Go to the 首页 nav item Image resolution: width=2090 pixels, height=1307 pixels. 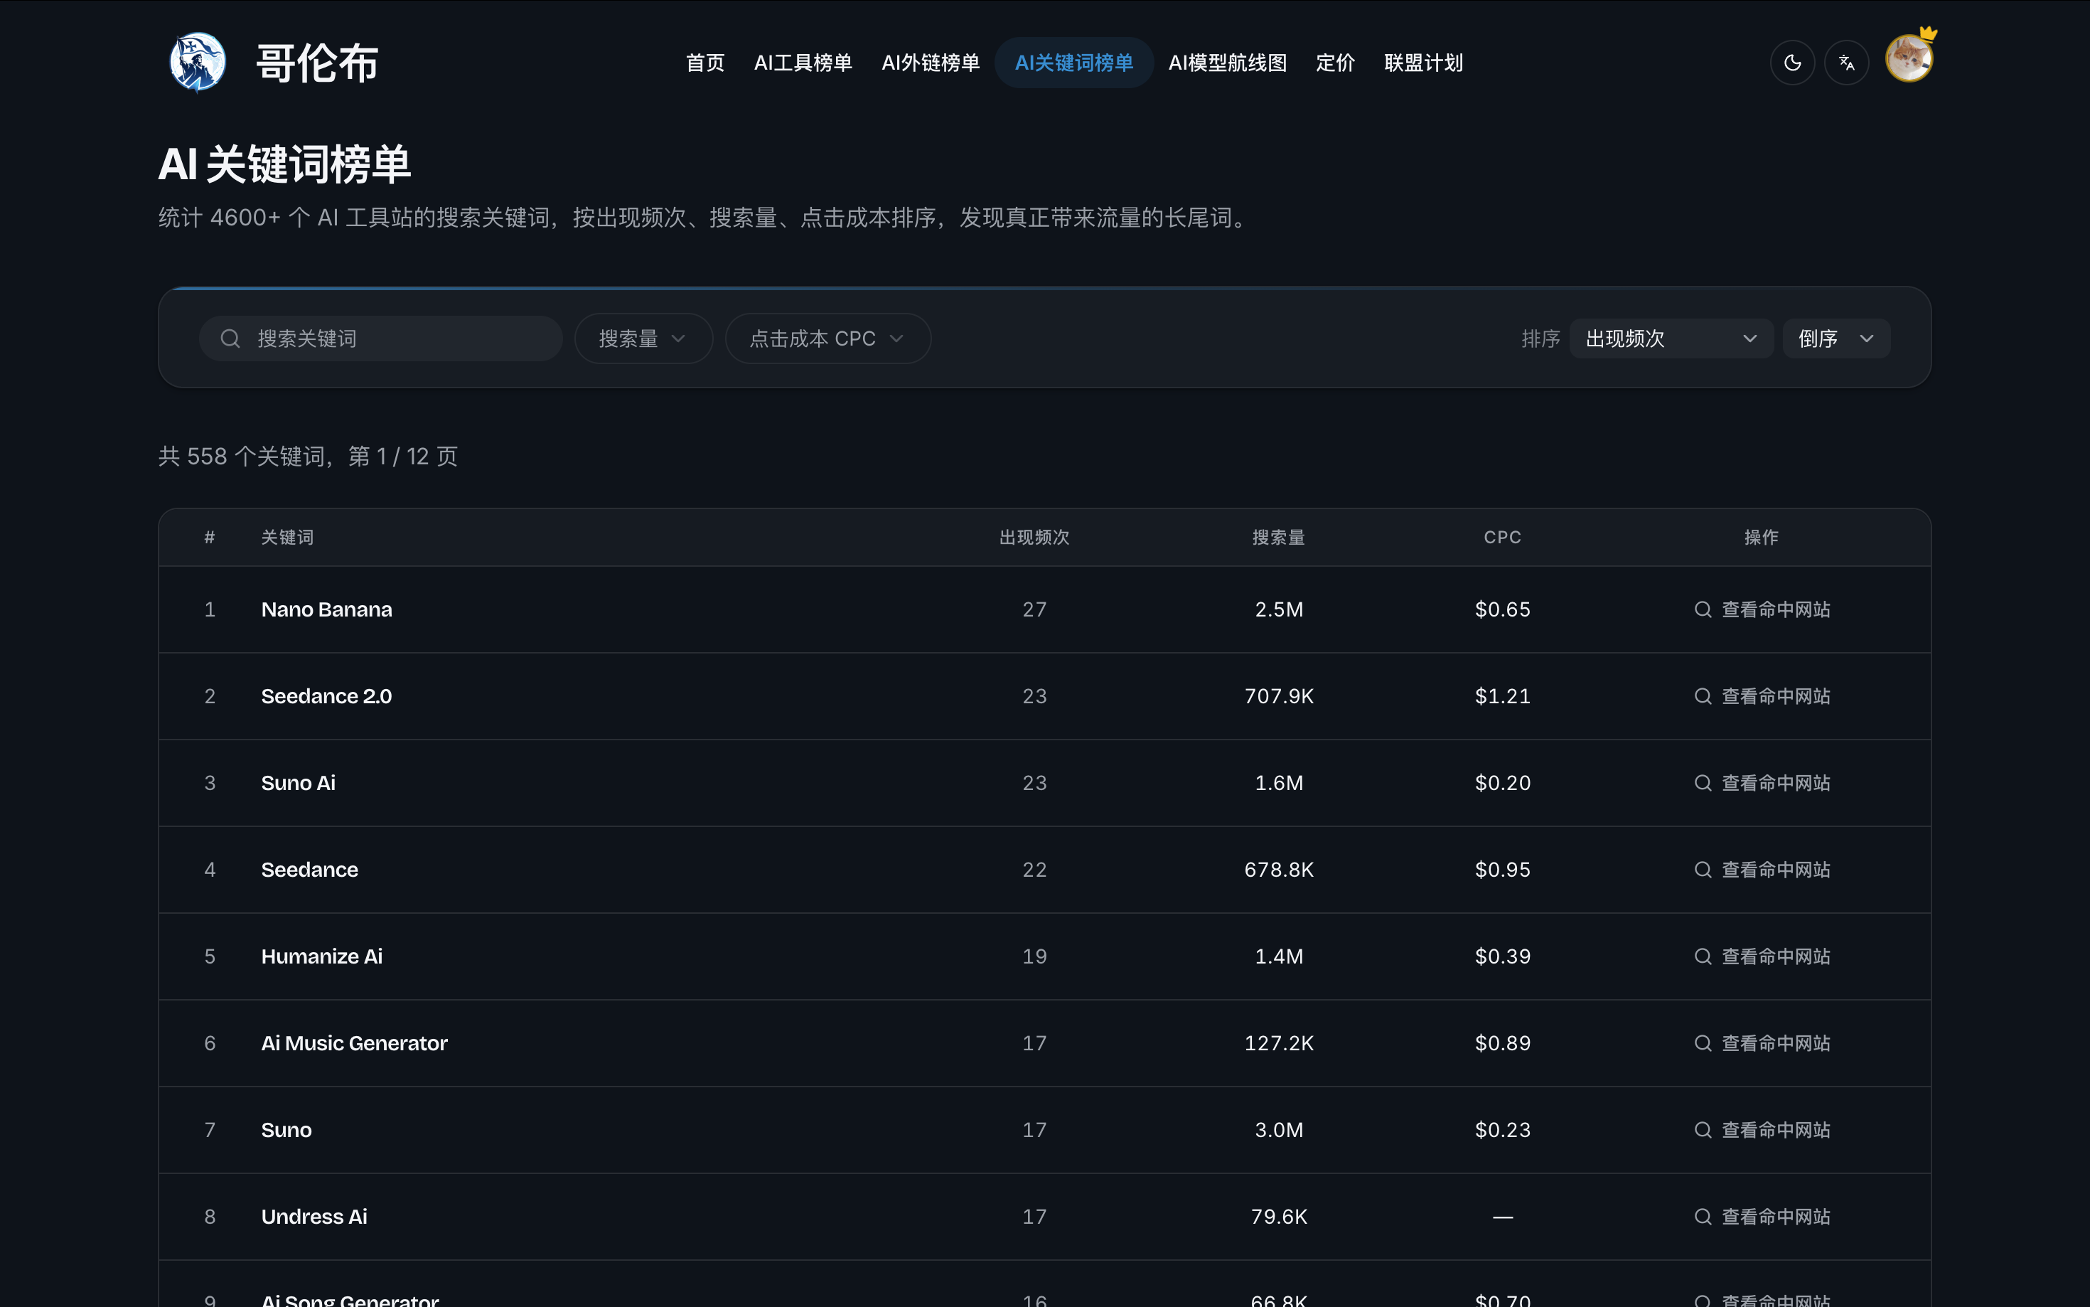click(x=705, y=63)
